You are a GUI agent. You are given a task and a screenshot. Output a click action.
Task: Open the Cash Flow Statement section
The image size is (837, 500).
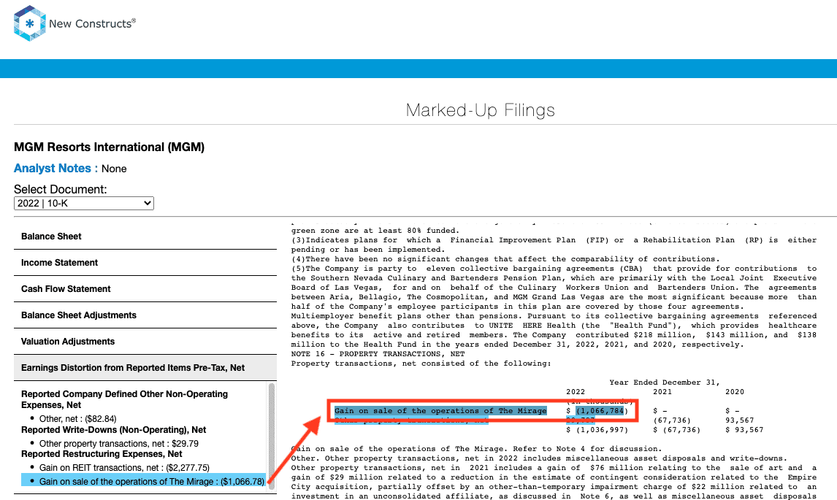click(x=145, y=289)
